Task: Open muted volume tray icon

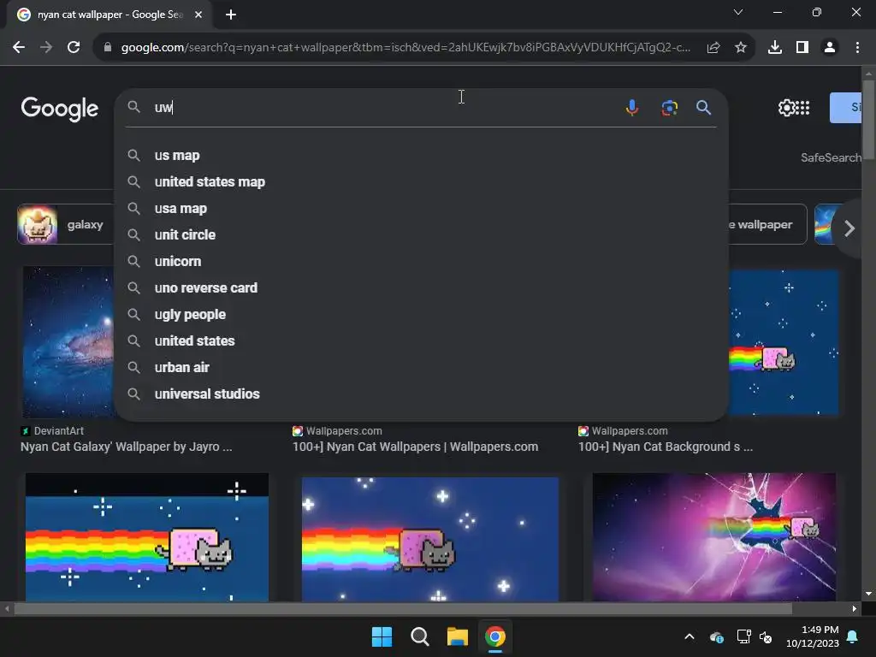Action: click(x=766, y=636)
